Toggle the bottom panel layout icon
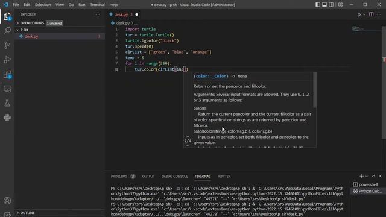 click(x=324, y=4)
